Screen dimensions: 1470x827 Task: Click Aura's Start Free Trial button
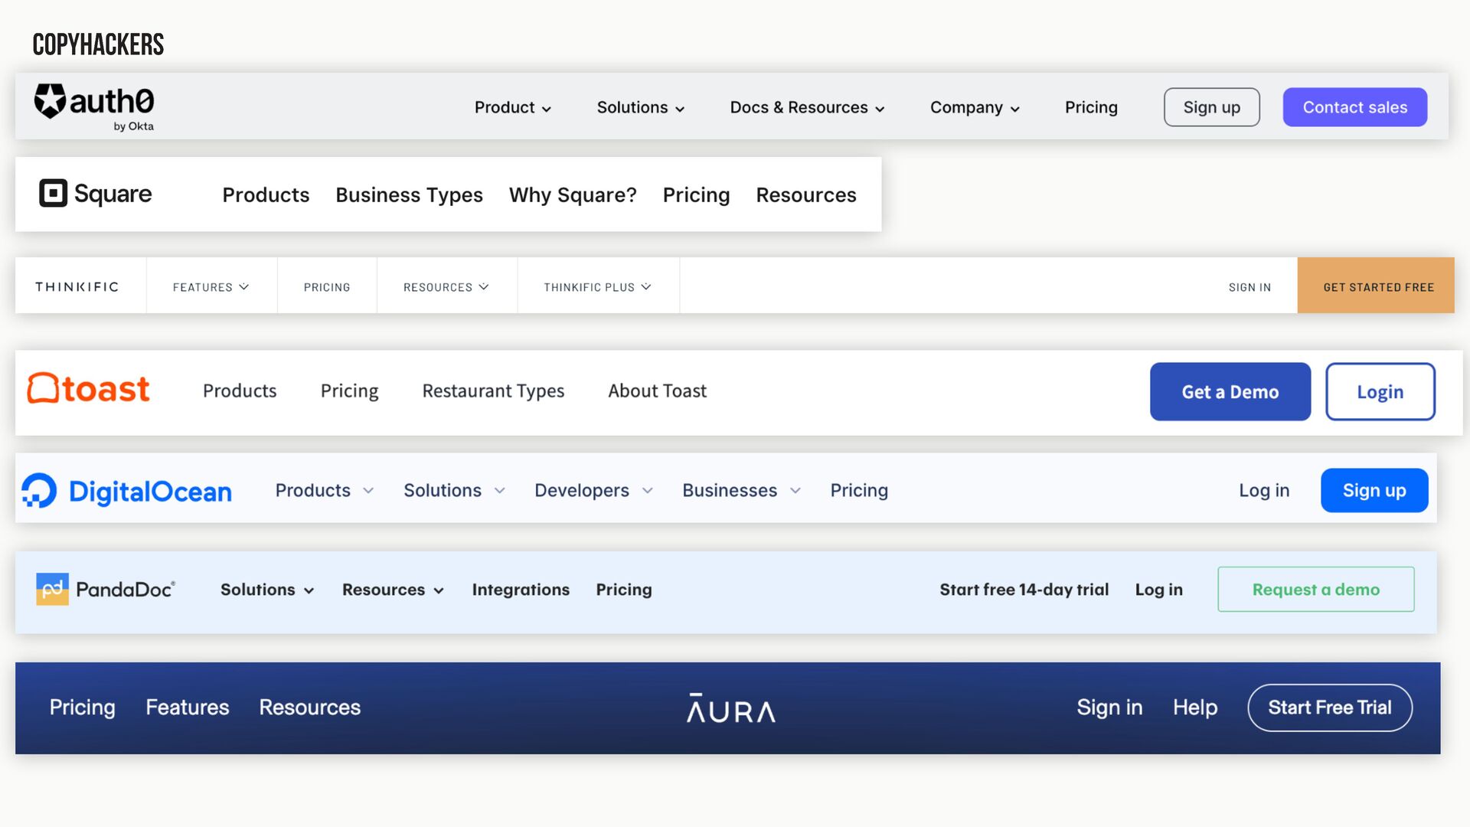point(1330,708)
